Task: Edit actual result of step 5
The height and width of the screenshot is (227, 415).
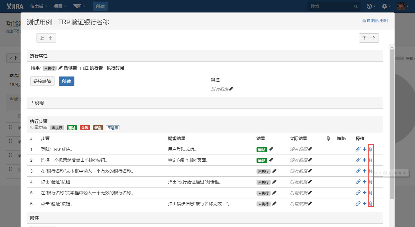Action: pos(310,193)
